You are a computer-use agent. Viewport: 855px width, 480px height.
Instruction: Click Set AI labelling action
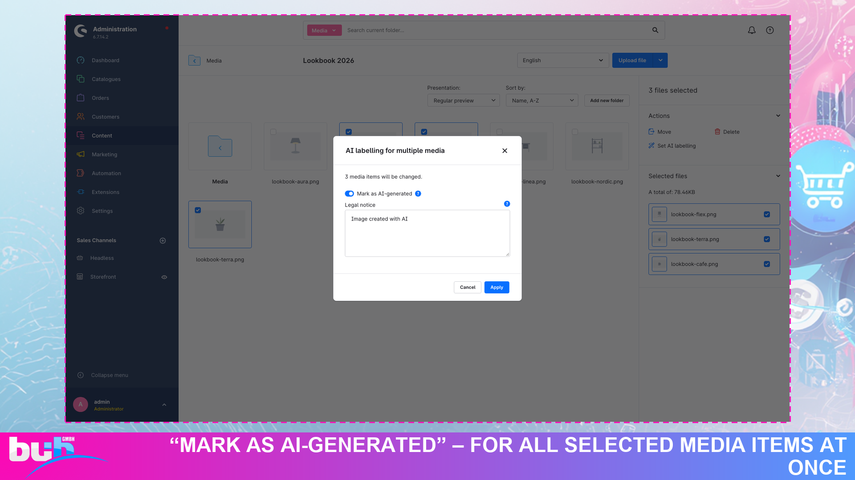pos(672,146)
